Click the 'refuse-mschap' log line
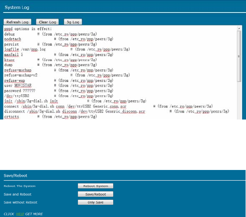The width and height of the screenshot is (246, 217). pyautogui.click(x=59, y=70)
